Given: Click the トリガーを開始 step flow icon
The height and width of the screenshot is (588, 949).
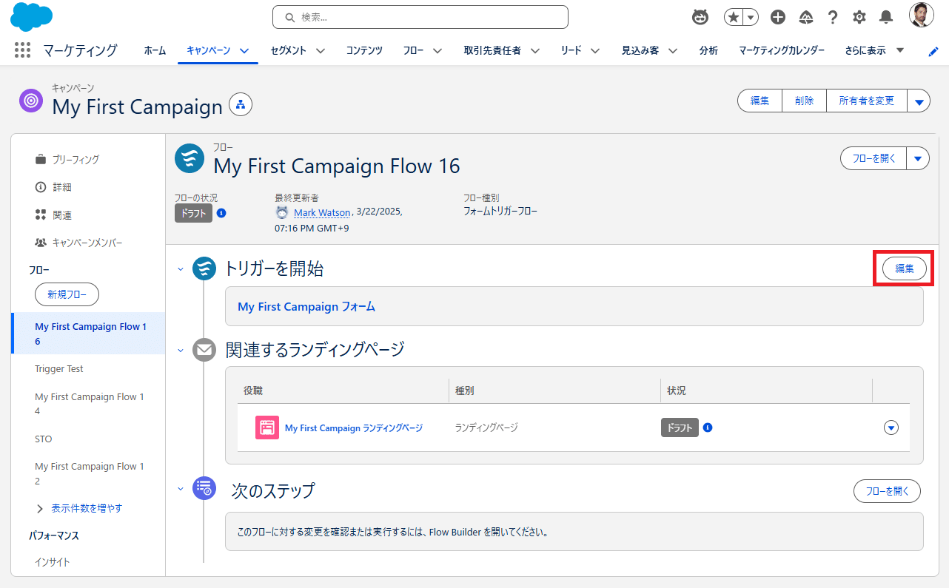Looking at the screenshot, I should pyautogui.click(x=204, y=268).
